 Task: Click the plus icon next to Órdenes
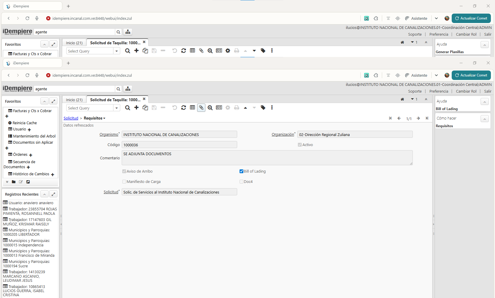click(31, 155)
